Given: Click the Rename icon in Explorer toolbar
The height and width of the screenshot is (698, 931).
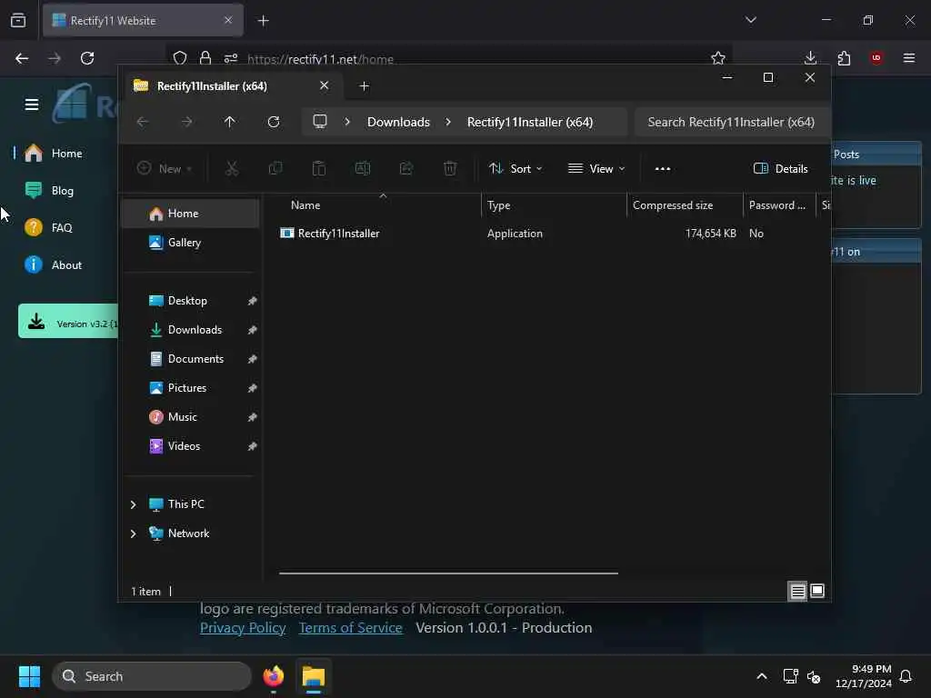Looking at the screenshot, I should tap(362, 168).
